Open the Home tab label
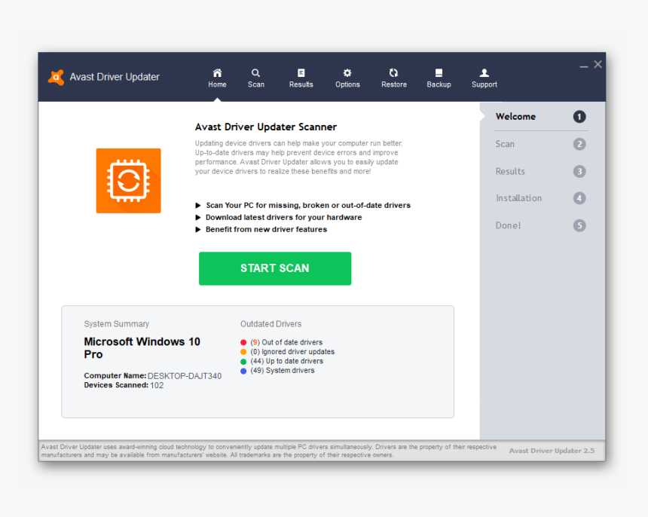 point(217,84)
